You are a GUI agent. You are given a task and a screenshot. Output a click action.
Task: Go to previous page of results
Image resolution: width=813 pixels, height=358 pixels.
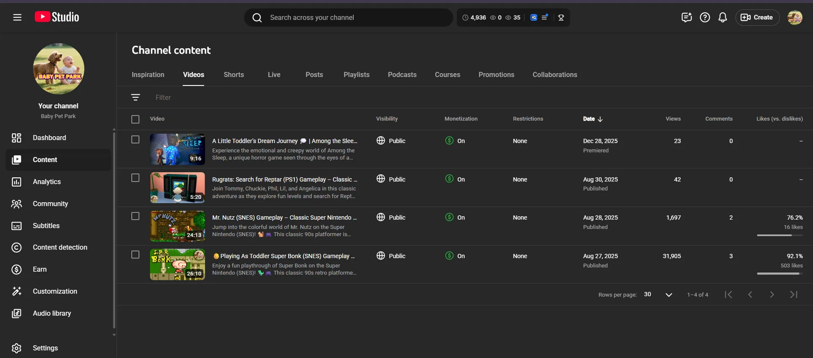[750, 295]
